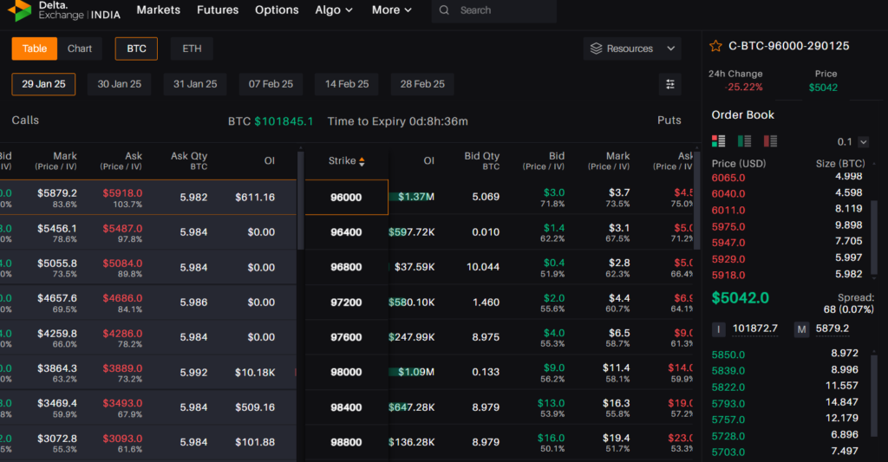Select the 96400 strike cell
This screenshot has width=888, height=462.
click(346, 232)
